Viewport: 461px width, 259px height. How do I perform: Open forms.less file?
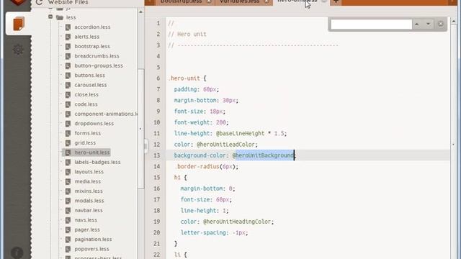[x=88, y=133]
